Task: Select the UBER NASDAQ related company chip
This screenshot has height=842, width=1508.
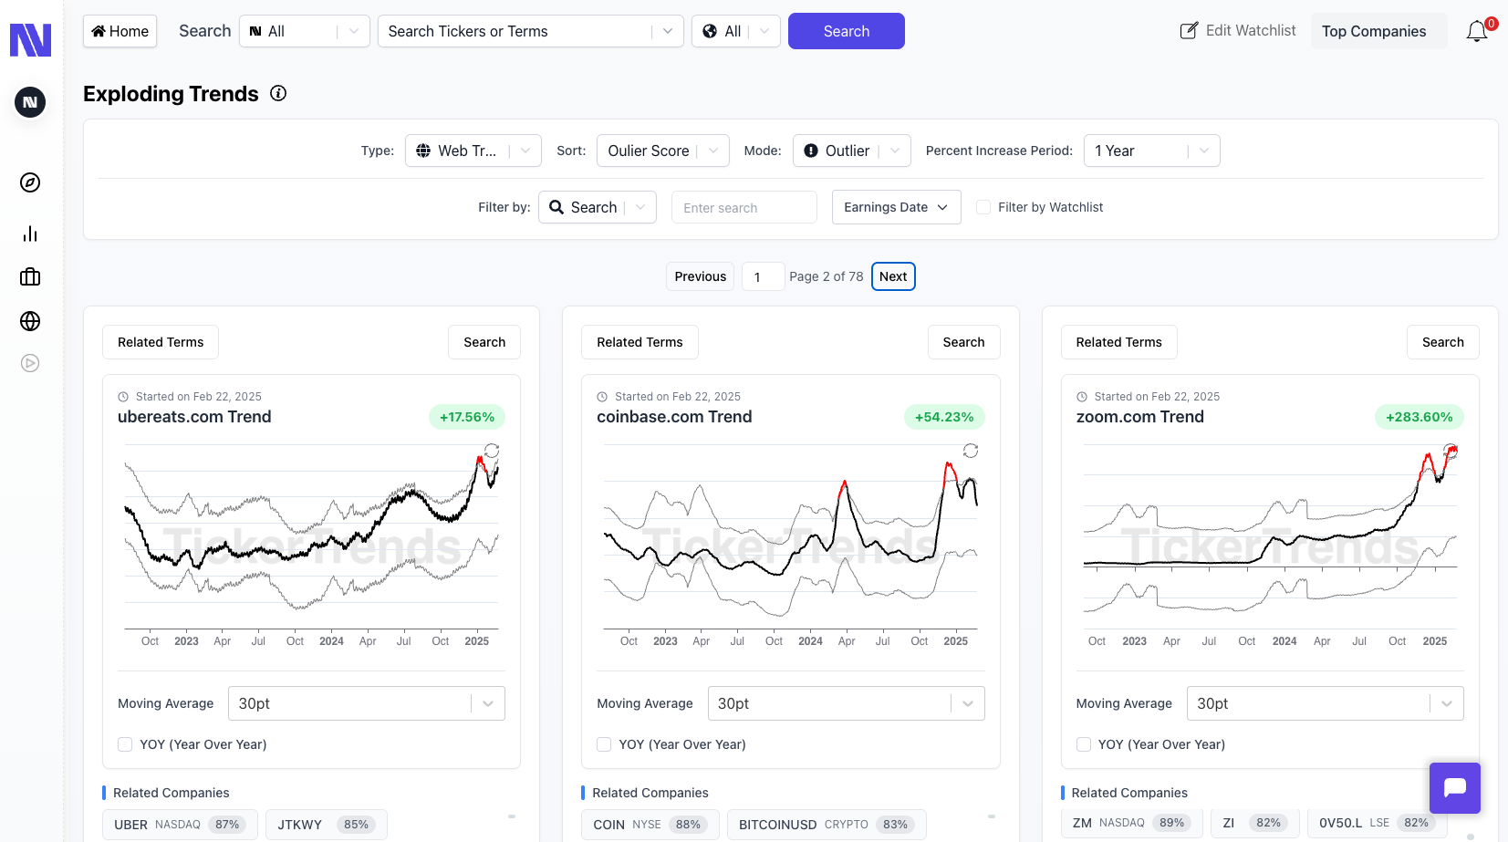Action: tap(180, 825)
